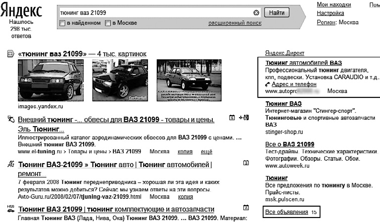Change the Регион setting link

point(327,22)
